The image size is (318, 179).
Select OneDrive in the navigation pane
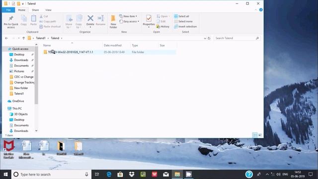point(18,101)
